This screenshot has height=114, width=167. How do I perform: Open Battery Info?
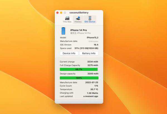click(89, 53)
